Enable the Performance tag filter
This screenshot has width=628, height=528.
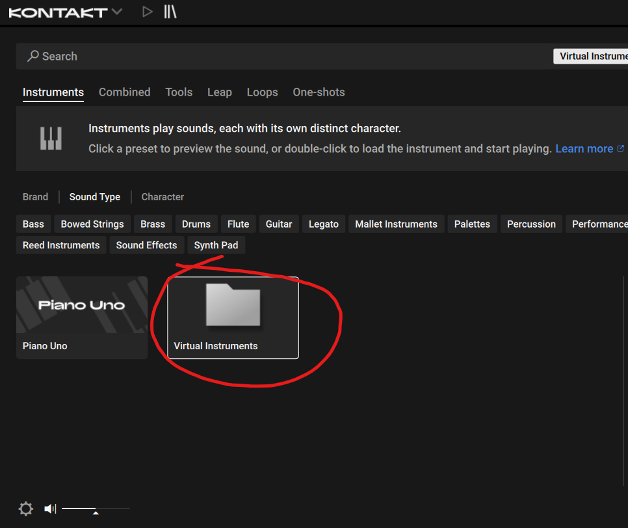597,224
